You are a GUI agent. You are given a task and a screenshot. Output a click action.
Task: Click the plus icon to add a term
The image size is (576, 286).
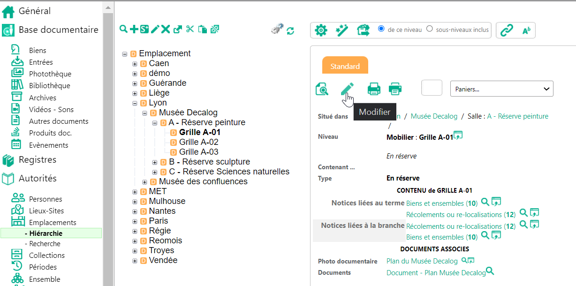click(x=134, y=30)
